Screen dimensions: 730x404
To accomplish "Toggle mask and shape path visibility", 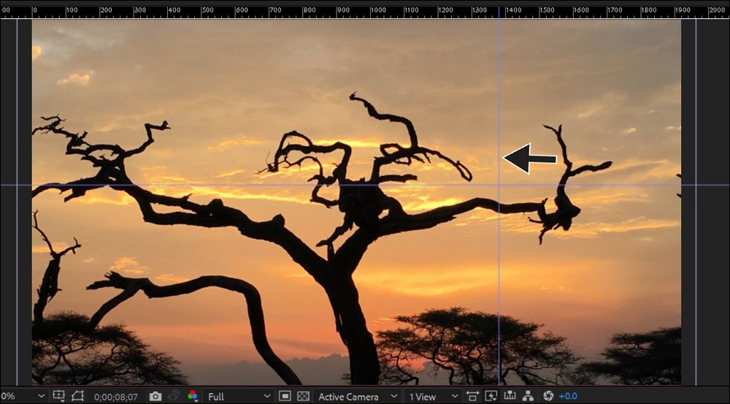I will pos(78,396).
